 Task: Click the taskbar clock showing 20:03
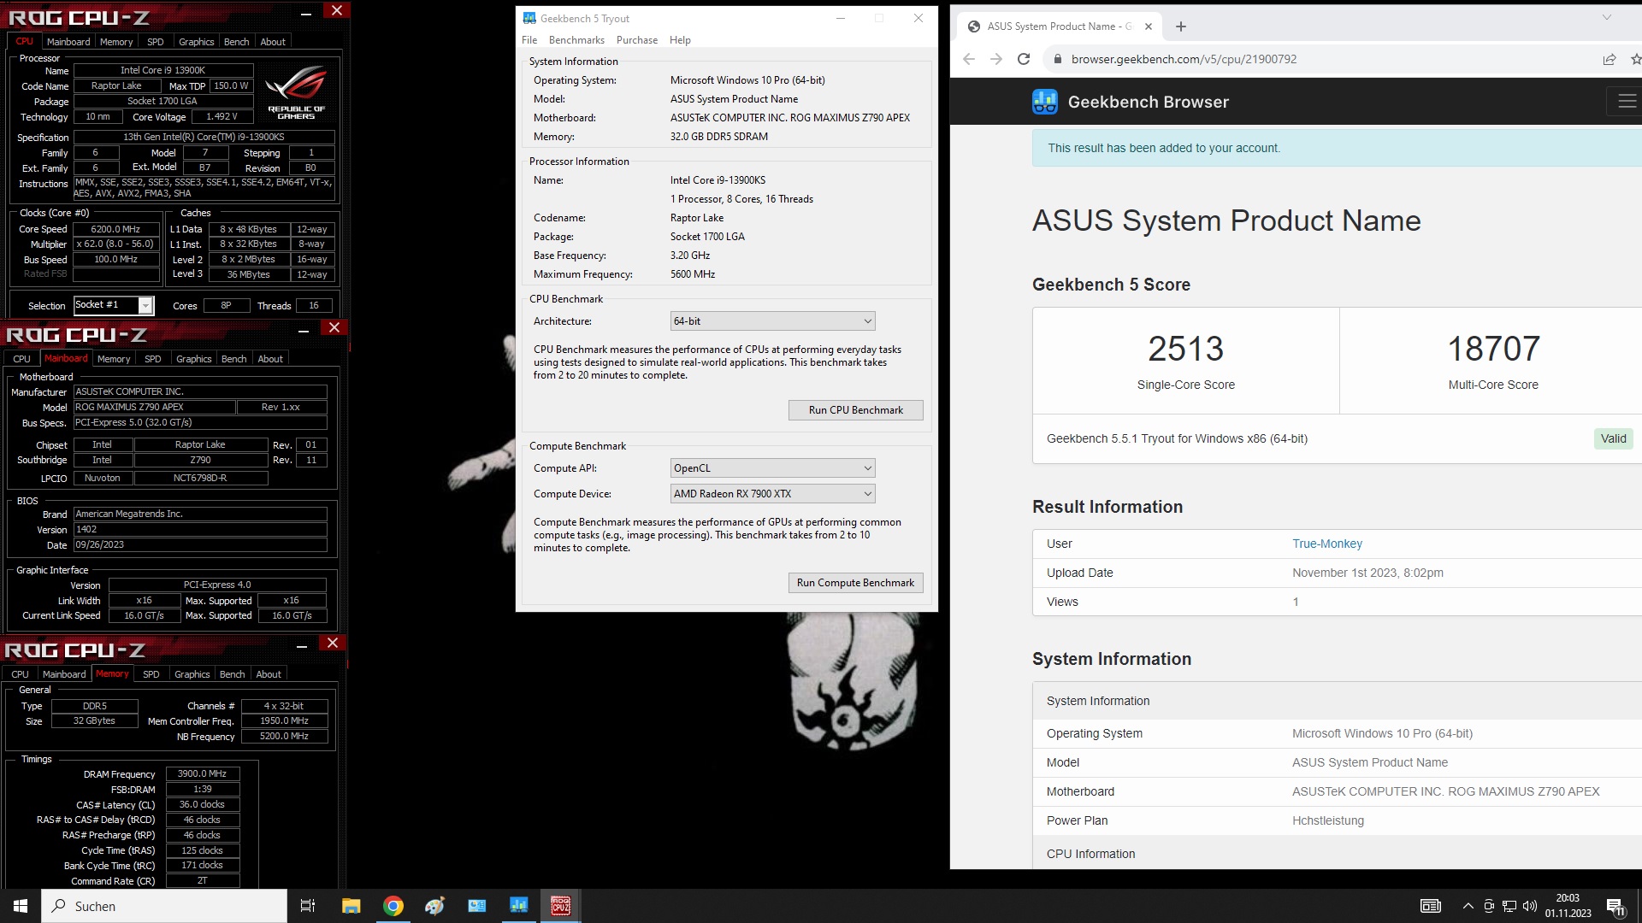(1568, 906)
